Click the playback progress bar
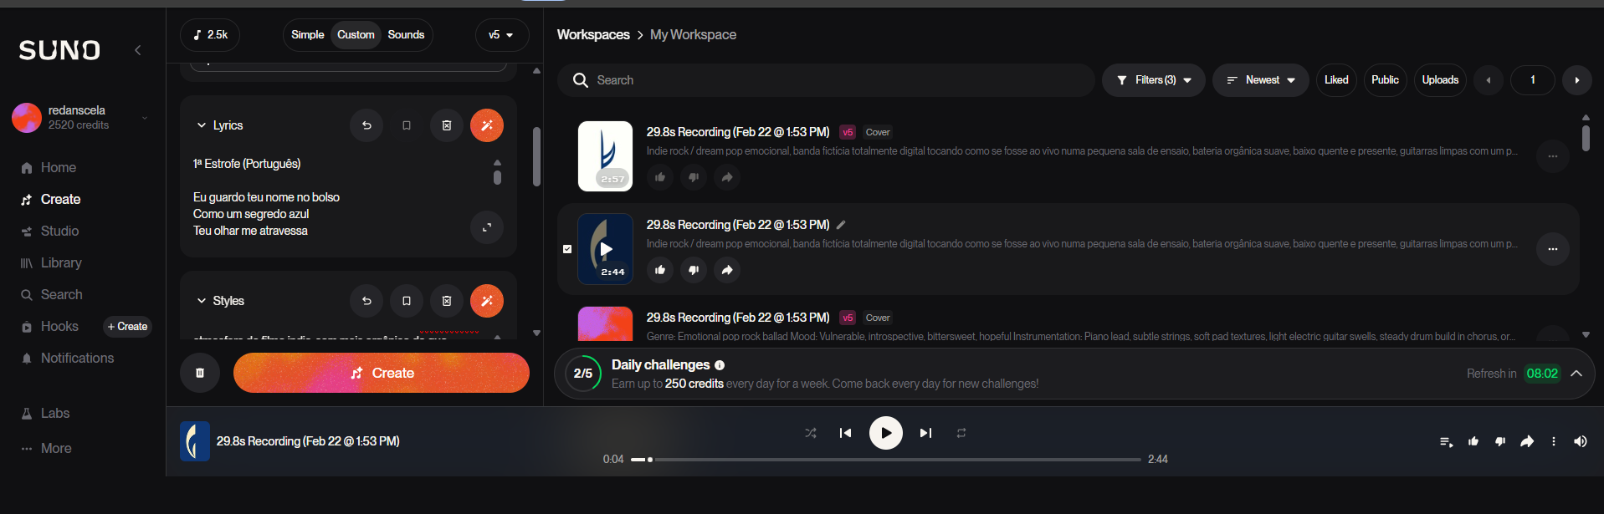 click(x=887, y=459)
